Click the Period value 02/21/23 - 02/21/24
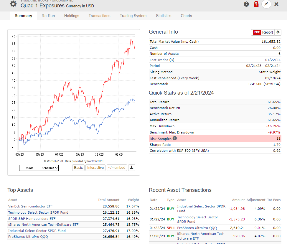Viewport: 287px width, 244px height. (263, 66)
